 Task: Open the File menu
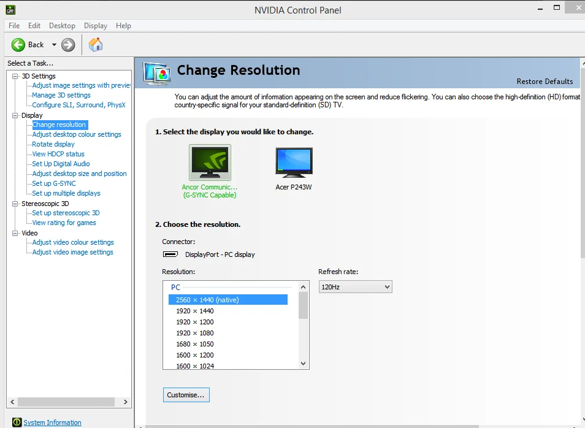tap(14, 26)
